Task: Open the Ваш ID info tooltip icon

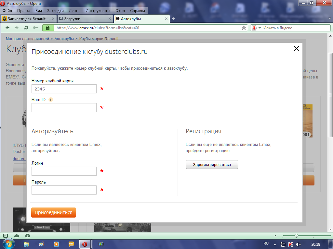Action: point(50,100)
